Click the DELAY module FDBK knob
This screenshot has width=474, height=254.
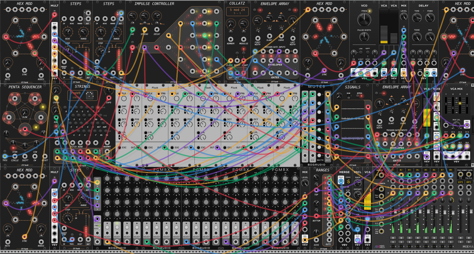pos(430,18)
